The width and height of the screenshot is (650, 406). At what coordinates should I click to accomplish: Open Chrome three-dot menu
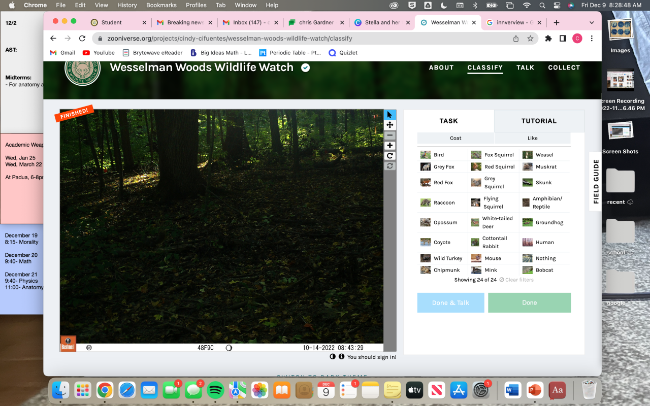coord(592,39)
